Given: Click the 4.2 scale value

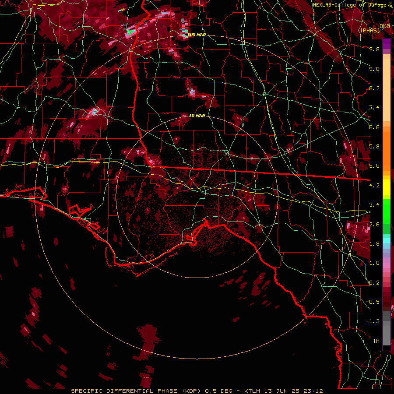Looking at the screenshot, I should coord(374,186).
